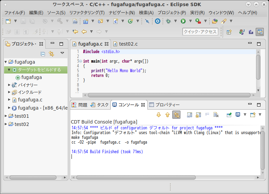Toggle console wrap lines highlighted button
Image resolution: width=269 pixels, height=194 pixels.
[x=176, y=115]
